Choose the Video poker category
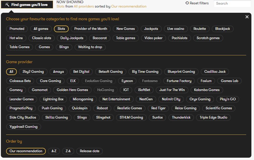 click(x=153, y=38)
